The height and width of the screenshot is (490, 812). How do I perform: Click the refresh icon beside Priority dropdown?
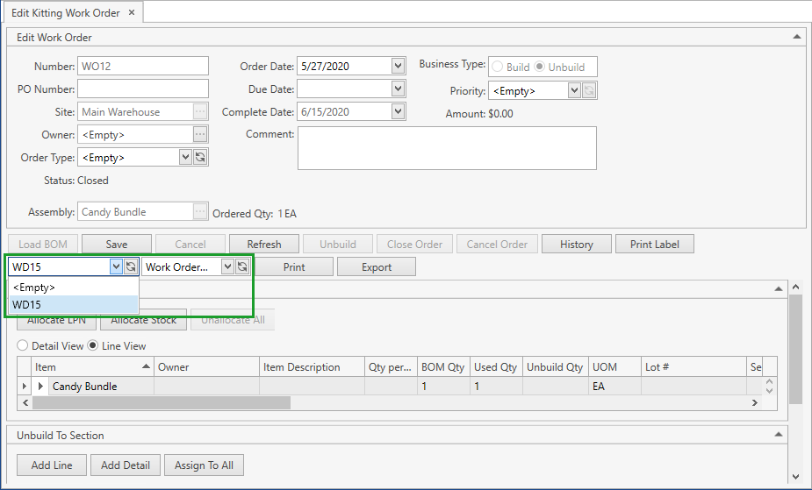click(x=590, y=90)
